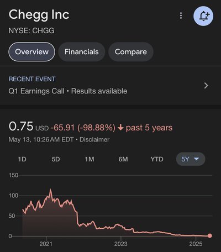
Task: Open the Disclaimer link
Action: pos(94,139)
